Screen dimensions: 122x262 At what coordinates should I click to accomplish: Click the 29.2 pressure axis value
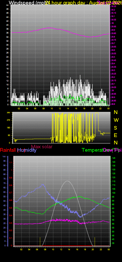tap(113, 77)
